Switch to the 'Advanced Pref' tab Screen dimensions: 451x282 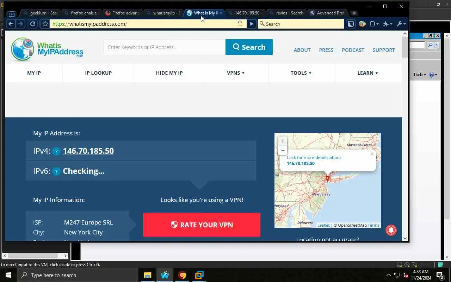(x=328, y=13)
